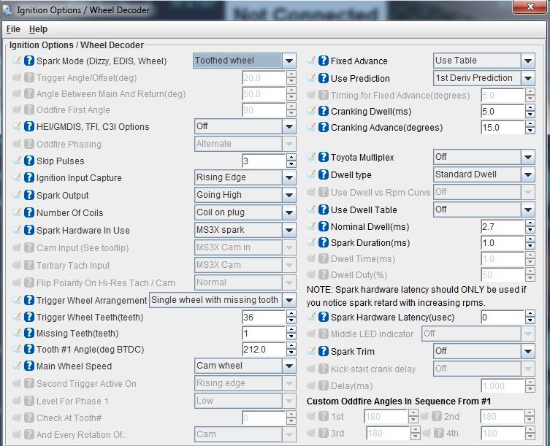View help for Tooth #1 Angle
The width and height of the screenshot is (550, 446).
[29, 349]
